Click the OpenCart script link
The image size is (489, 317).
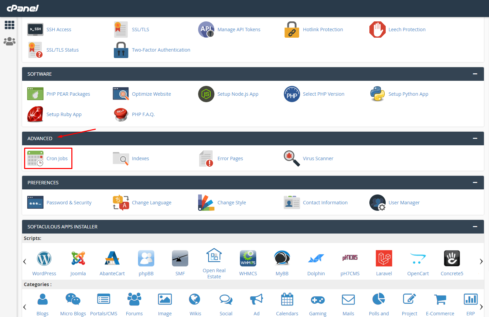click(x=418, y=274)
